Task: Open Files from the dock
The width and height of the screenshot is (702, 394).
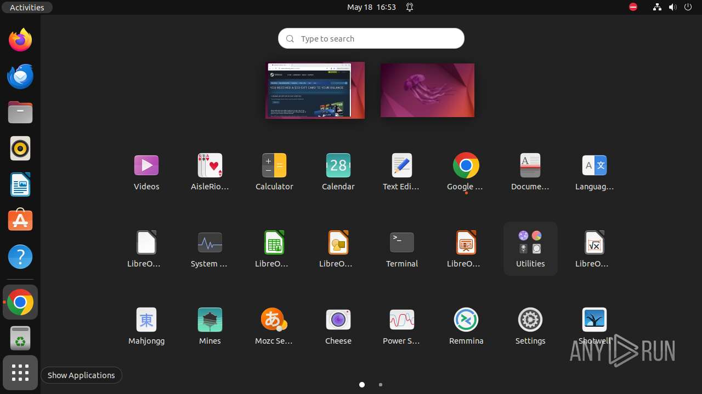Action: pos(20,112)
